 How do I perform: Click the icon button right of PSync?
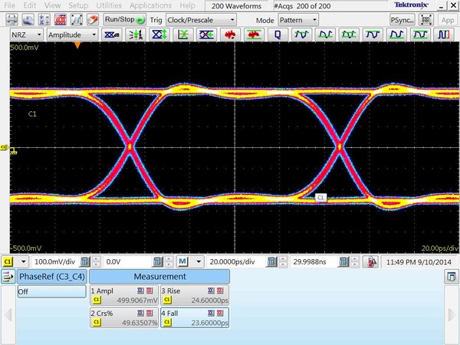(x=428, y=19)
